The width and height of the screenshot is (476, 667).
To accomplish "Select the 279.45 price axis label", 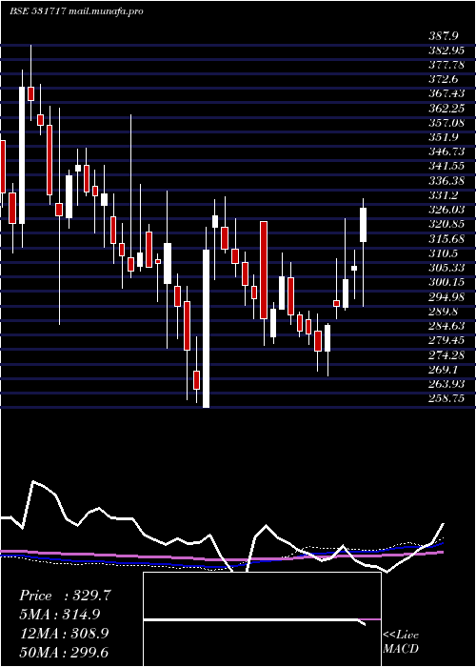I will pos(446,341).
